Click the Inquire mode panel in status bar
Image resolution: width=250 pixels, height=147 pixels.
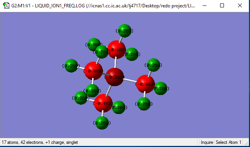[x=207, y=142]
